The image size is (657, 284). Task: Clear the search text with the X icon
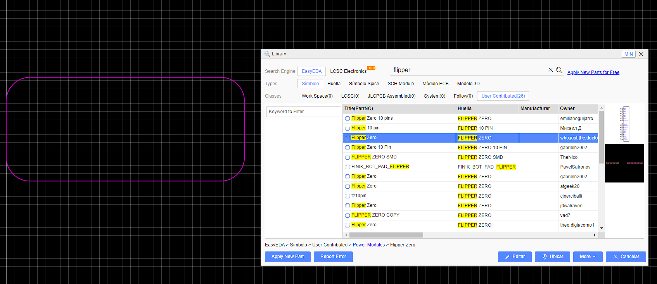coord(550,70)
